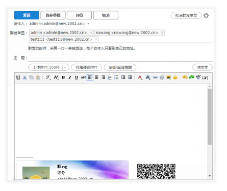Copy selection with copy icon
This screenshot has height=191, width=227.
tap(32, 77)
